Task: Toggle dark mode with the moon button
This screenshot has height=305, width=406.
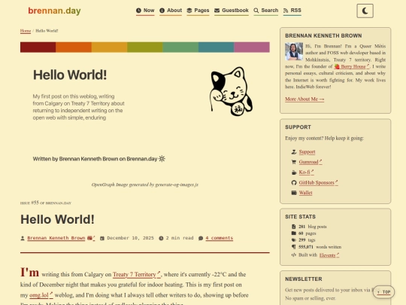Action: [x=365, y=11]
